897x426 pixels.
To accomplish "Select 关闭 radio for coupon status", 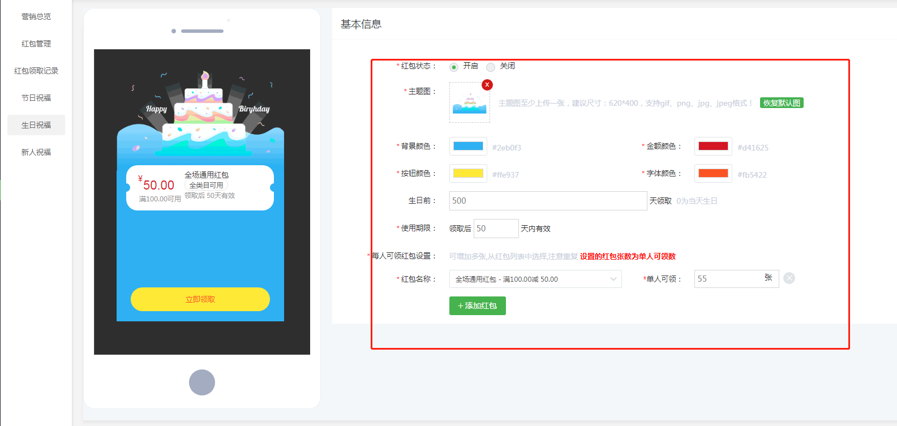I will pyautogui.click(x=491, y=67).
